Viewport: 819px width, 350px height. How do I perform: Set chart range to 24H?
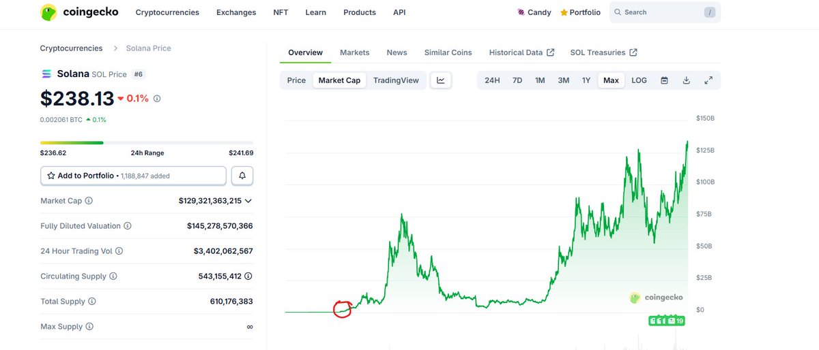coord(492,80)
